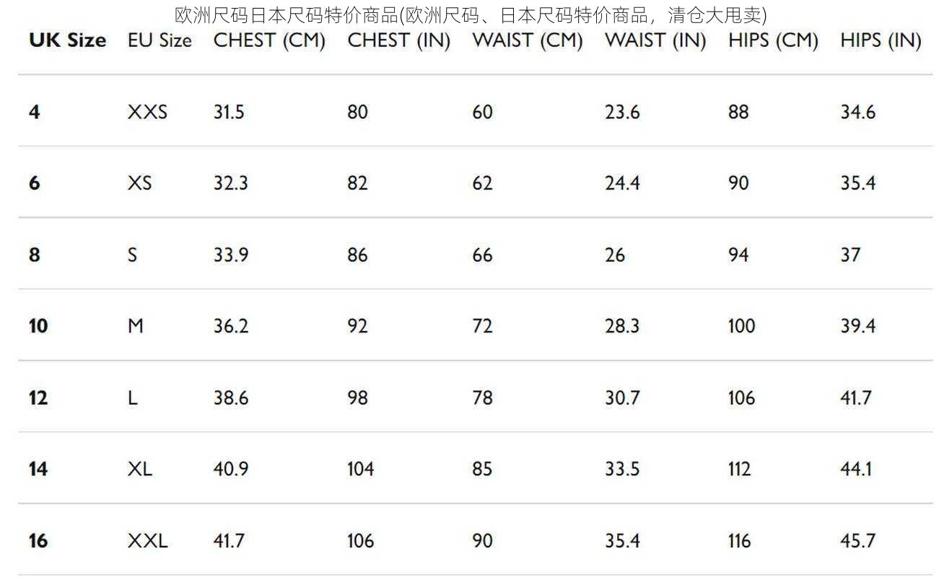The height and width of the screenshot is (577, 939).
Task: Click the UK Size column header
Action: click(x=67, y=40)
